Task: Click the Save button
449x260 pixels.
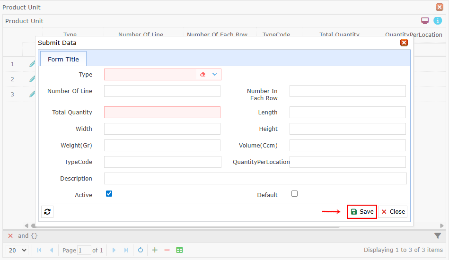Action: [x=362, y=212]
